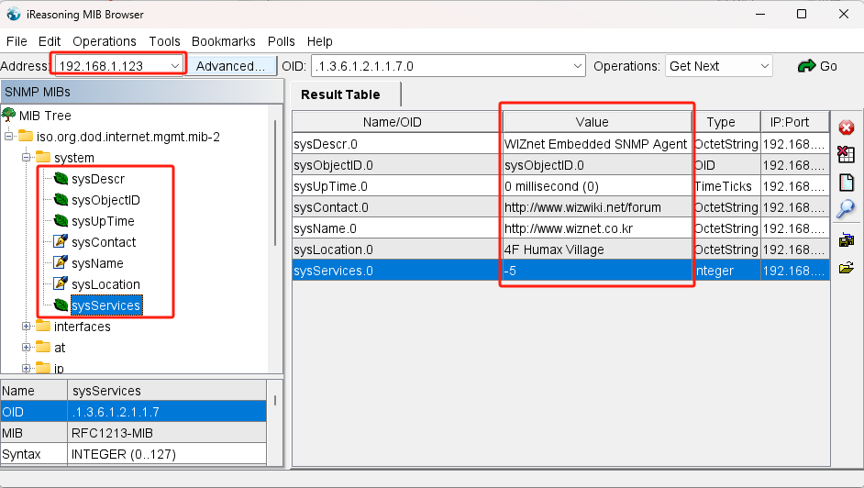Select the sysContact node in tree
The width and height of the screenshot is (864, 488).
104,242
